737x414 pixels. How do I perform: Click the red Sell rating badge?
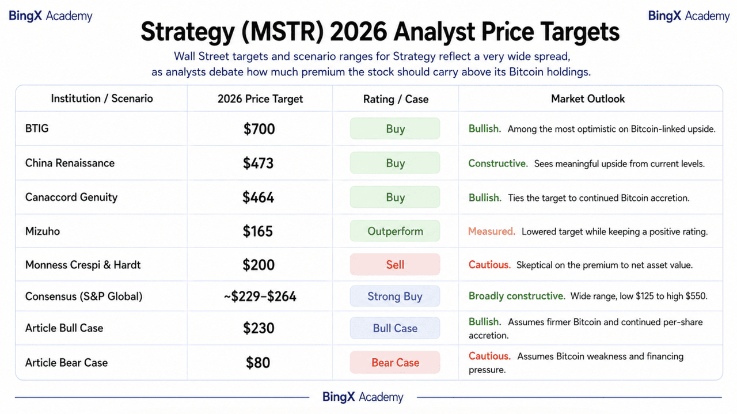395,265
